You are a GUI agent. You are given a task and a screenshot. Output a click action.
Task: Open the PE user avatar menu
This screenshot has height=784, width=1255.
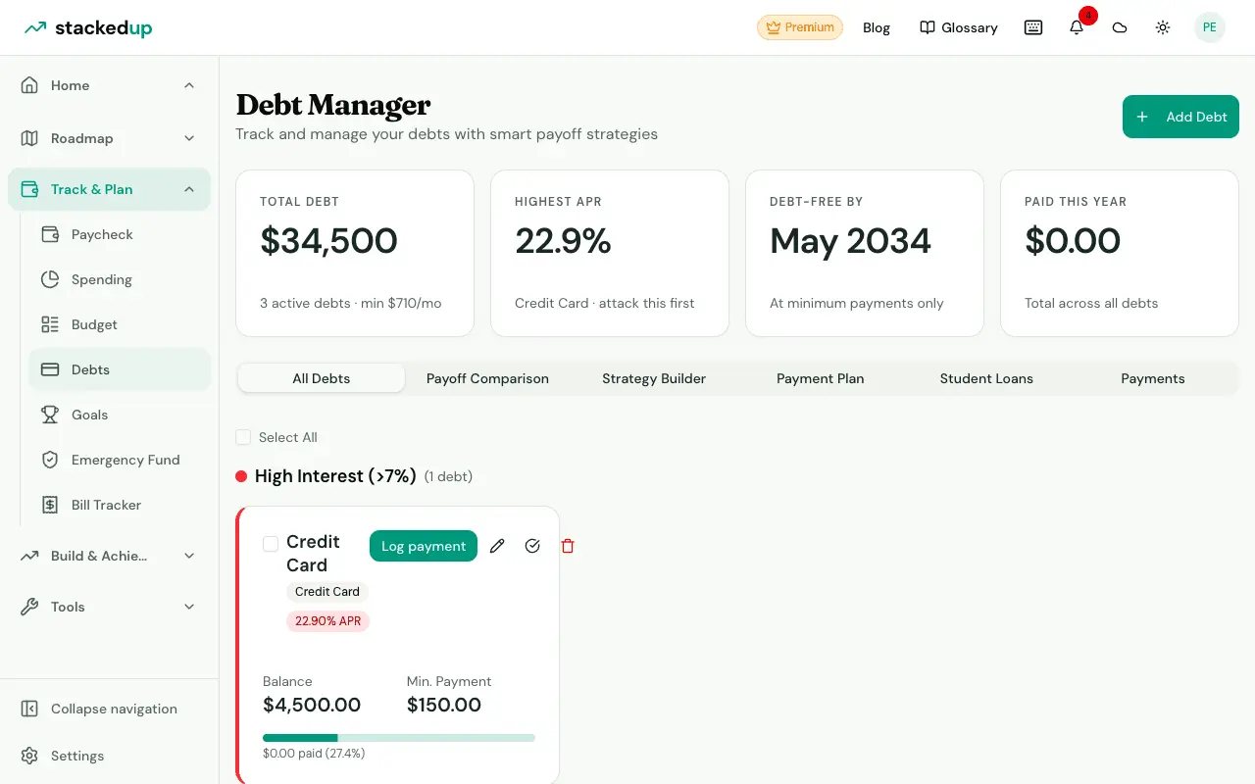[x=1210, y=27]
